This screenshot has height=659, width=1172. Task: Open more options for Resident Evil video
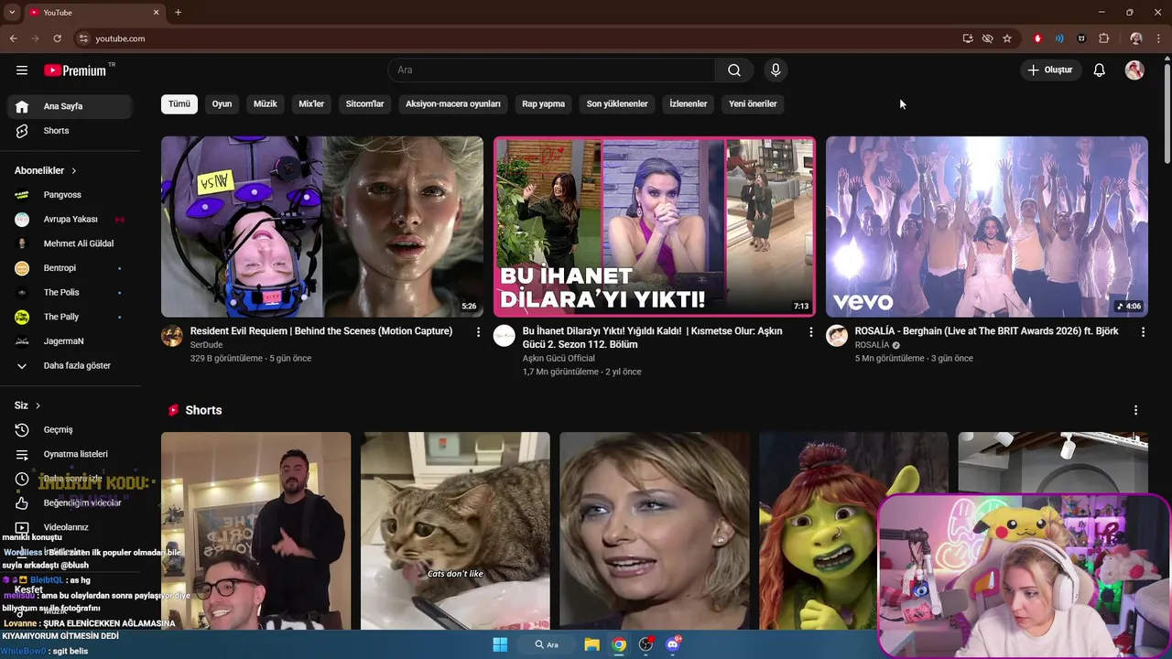point(478,332)
